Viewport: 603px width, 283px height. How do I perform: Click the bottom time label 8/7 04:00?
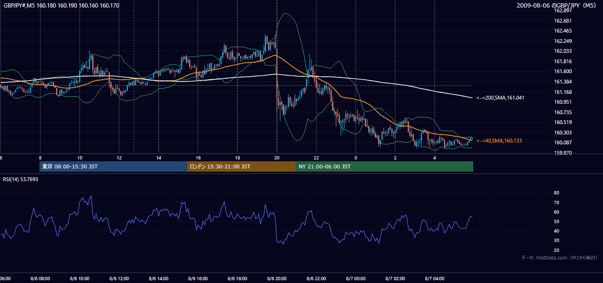click(435, 279)
